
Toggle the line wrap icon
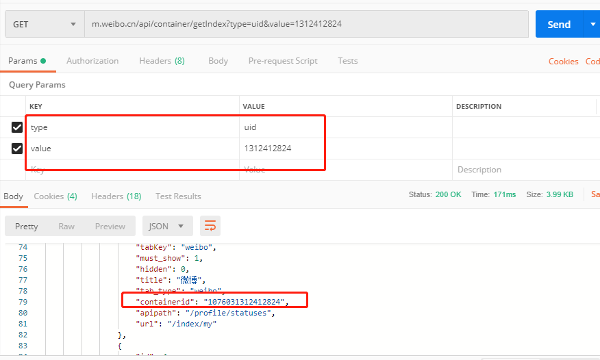210,226
